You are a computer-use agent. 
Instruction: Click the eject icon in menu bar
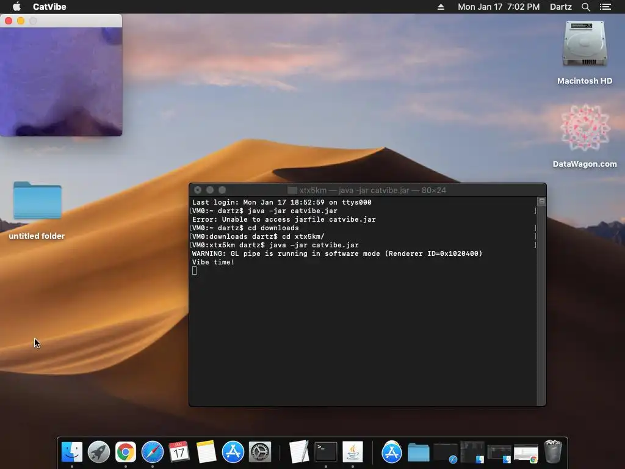pyautogui.click(x=441, y=7)
